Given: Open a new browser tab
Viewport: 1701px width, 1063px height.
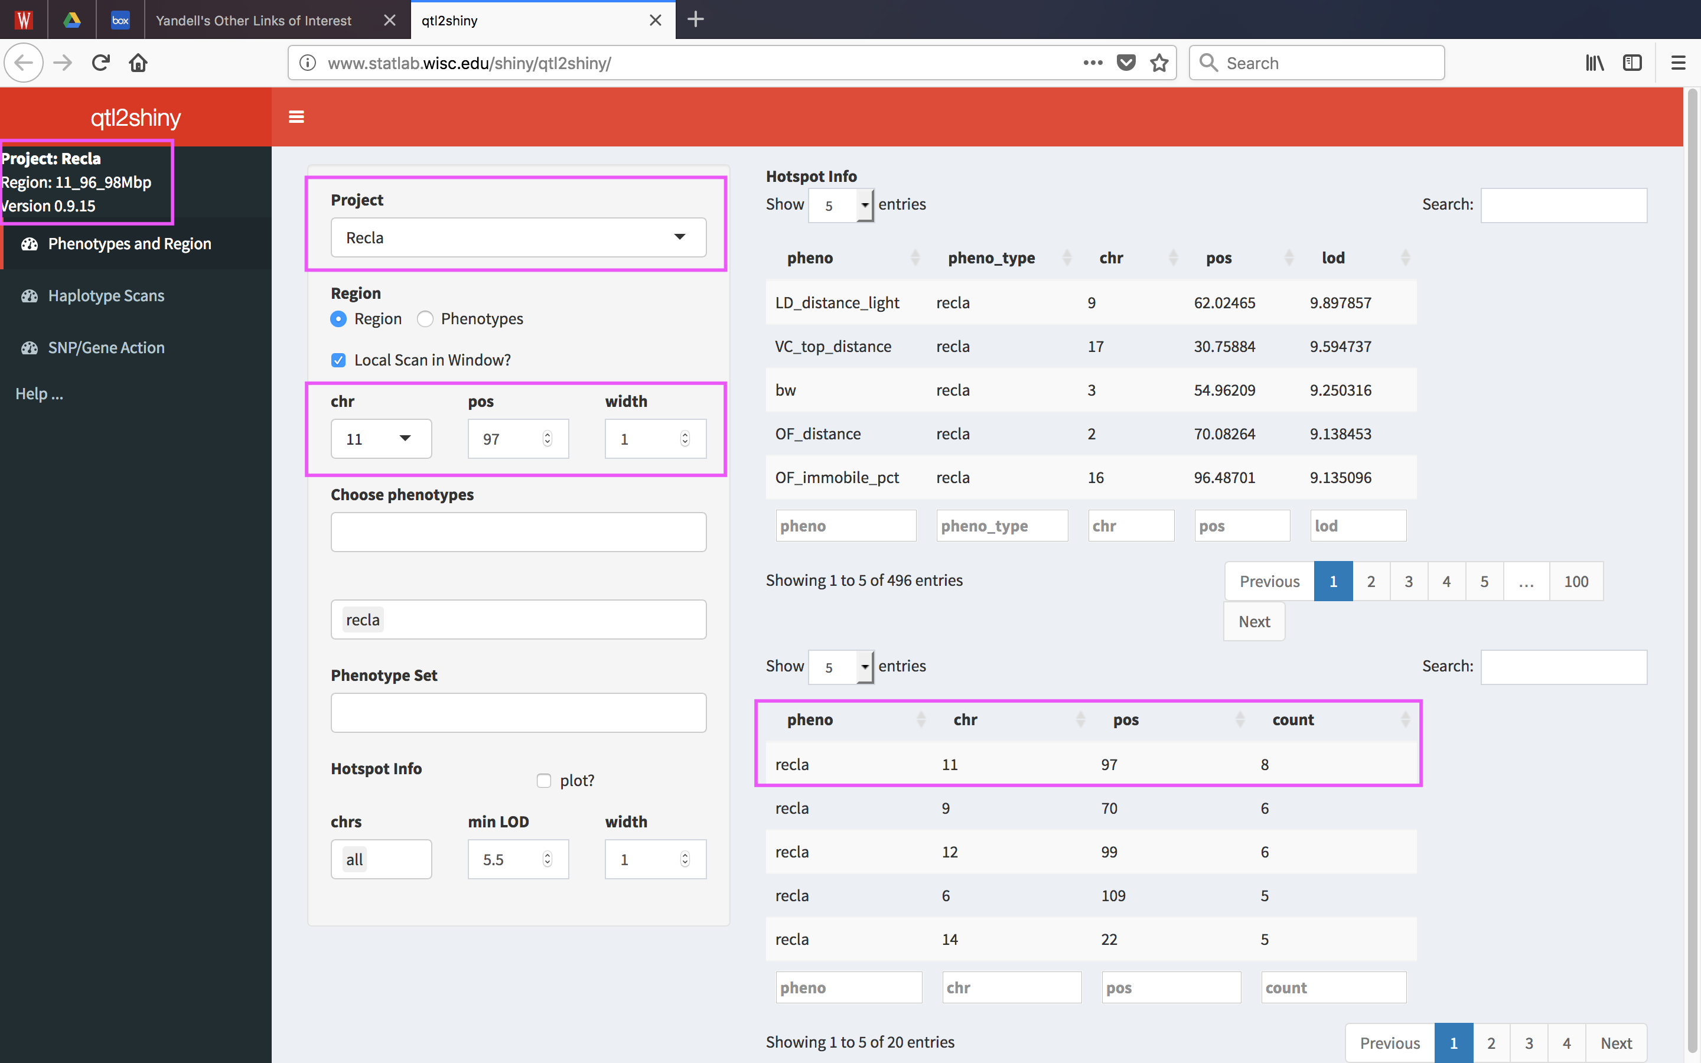Looking at the screenshot, I should coord(695,19).
